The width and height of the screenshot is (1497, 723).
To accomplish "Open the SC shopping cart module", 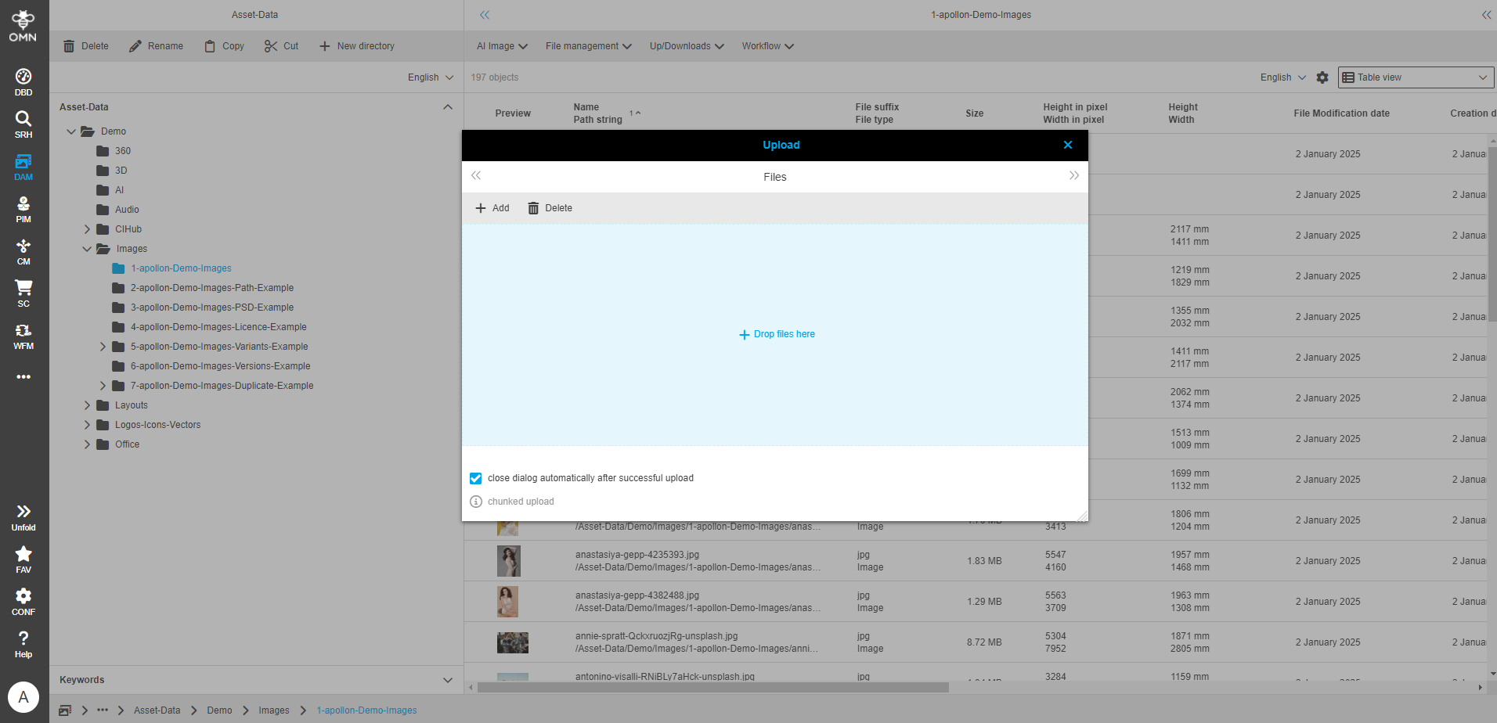I will 23,293.
